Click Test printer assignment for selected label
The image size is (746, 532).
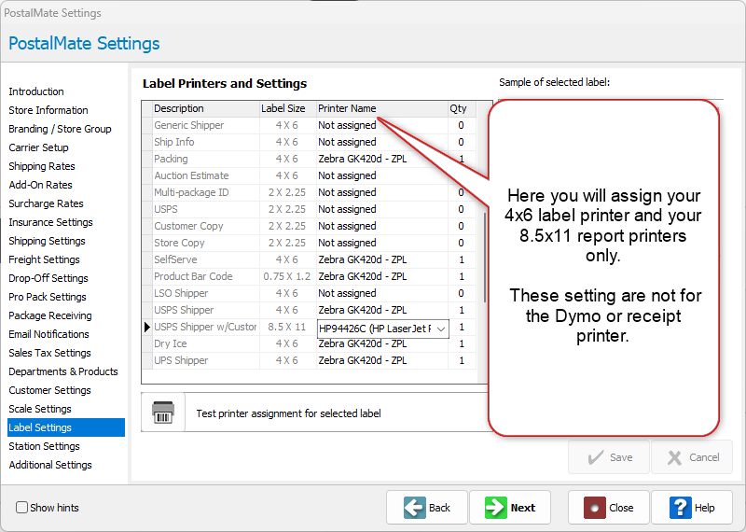click(x=288, y=413)
